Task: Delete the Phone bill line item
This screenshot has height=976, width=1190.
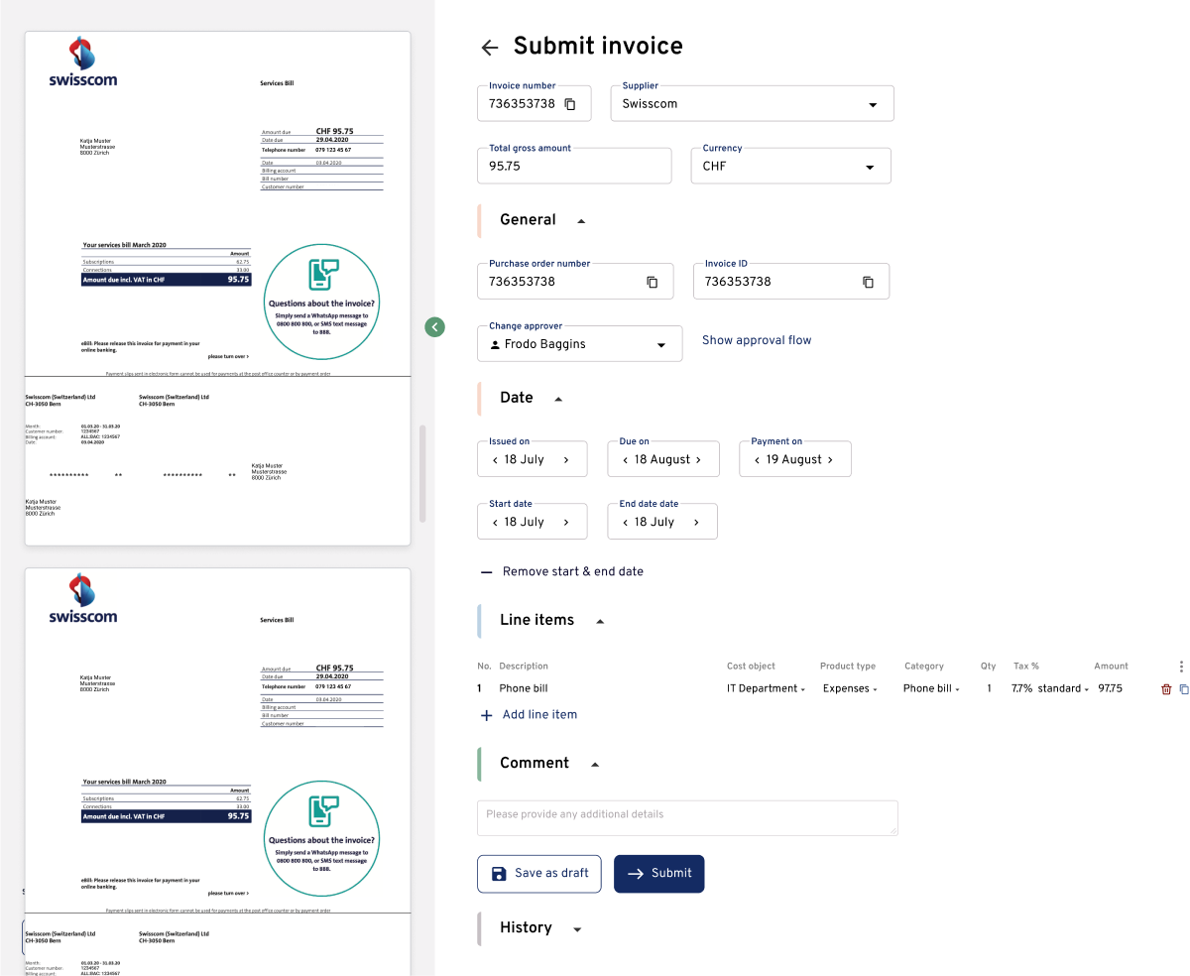Action: (x=1166, y=688)
